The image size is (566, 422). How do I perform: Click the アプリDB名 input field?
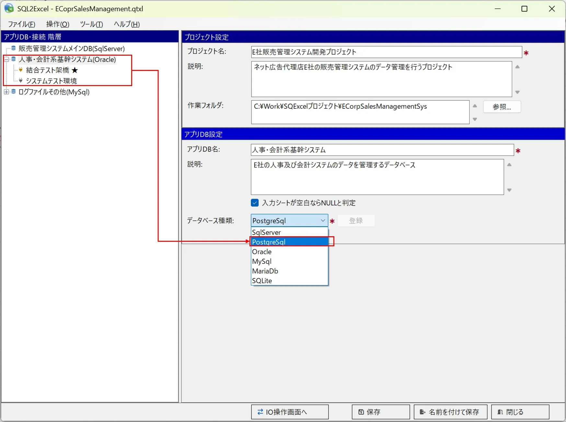pyautogui.click(x=382, y=150)
